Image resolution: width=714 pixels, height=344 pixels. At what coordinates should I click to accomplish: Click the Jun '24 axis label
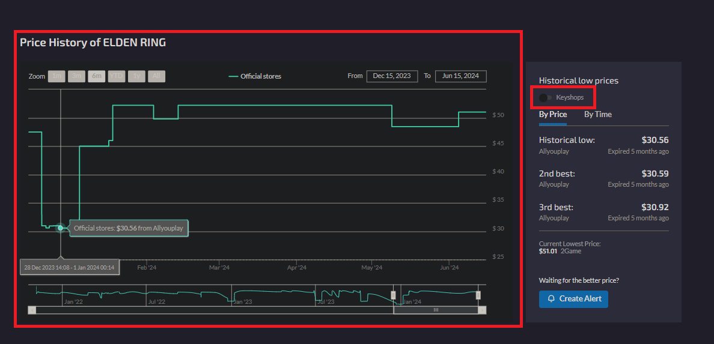pyautogui.click(x=449, y=268)
